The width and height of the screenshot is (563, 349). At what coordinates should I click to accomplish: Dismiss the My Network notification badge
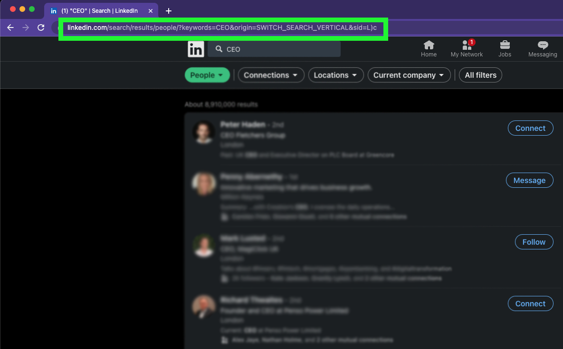coord(471,42)
